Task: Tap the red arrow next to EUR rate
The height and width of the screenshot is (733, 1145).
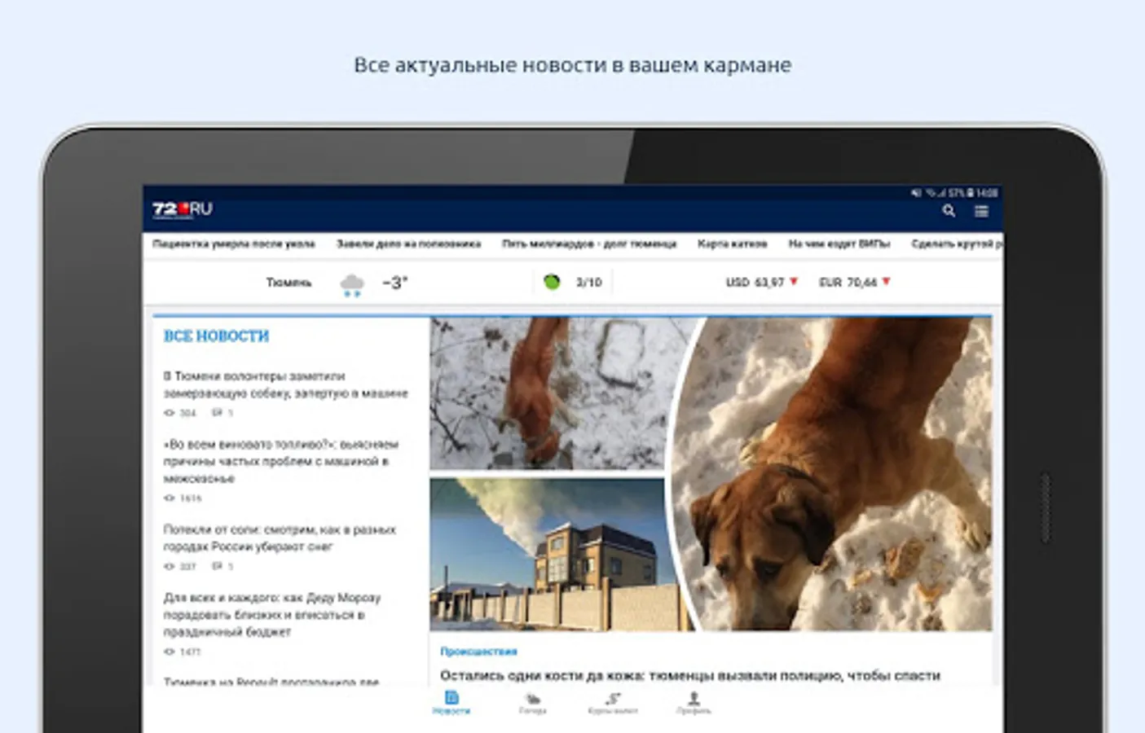Action: tap(887, 282)
